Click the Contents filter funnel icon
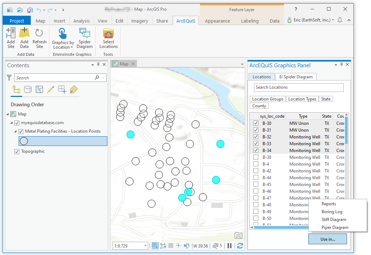Screen dimensions: 371x255 coord(9,78)
